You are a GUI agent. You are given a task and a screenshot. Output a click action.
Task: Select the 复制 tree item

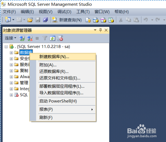tap(24, 71)
